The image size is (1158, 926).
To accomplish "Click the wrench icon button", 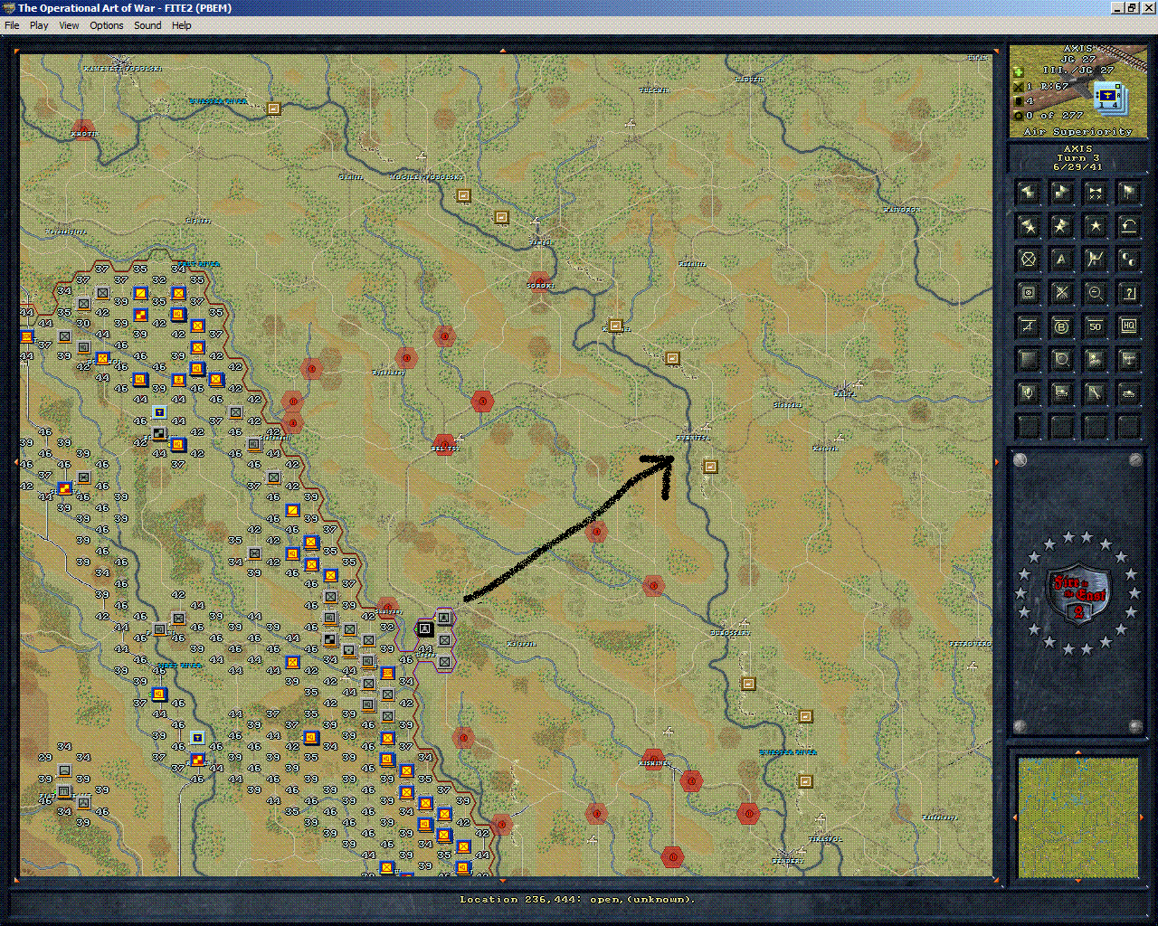I will pyautogui.click(x=1096, y=392).
